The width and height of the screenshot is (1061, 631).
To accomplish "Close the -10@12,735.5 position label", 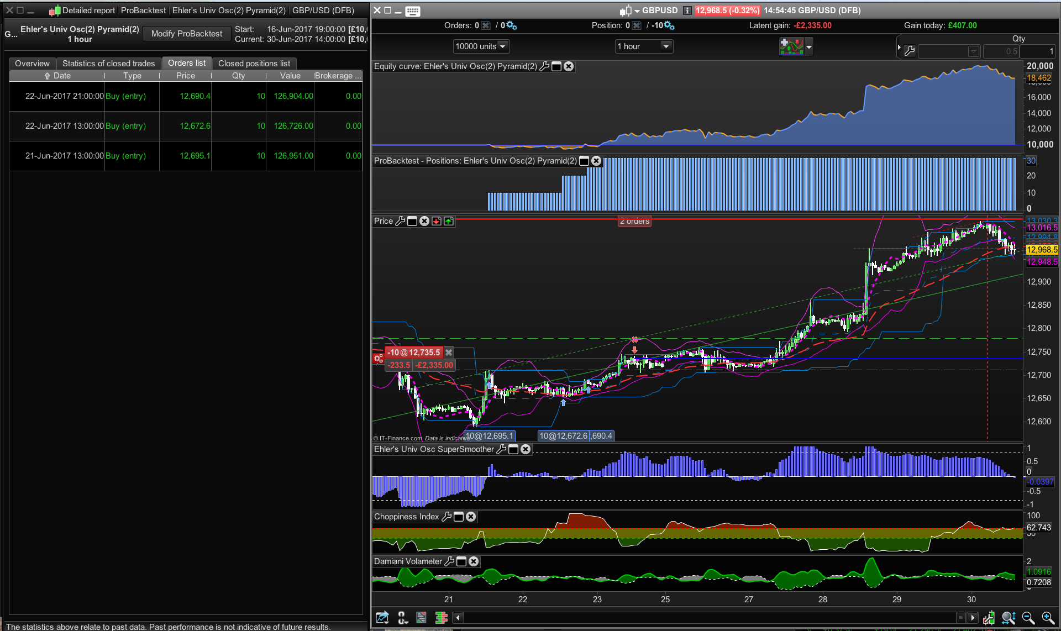I will 449,353.
